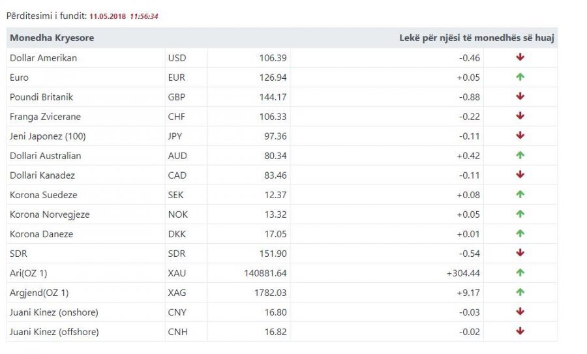Click the red down arrow for SDR
This screenshot has height=354, width=587.
(520, 253)
